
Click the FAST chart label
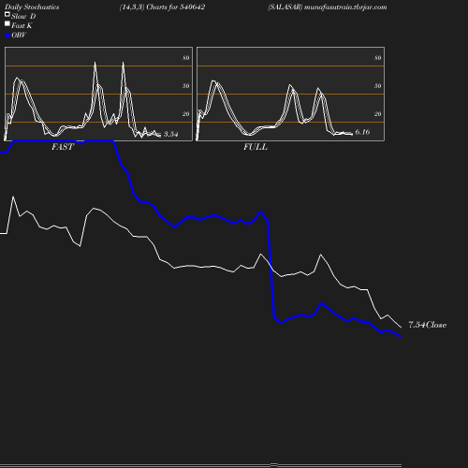pyautogui.click(x=63, y=147)
